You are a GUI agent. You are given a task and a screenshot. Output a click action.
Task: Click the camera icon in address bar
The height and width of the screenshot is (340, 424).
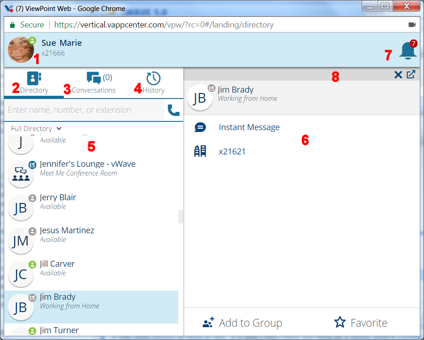[x=412, y=25]
